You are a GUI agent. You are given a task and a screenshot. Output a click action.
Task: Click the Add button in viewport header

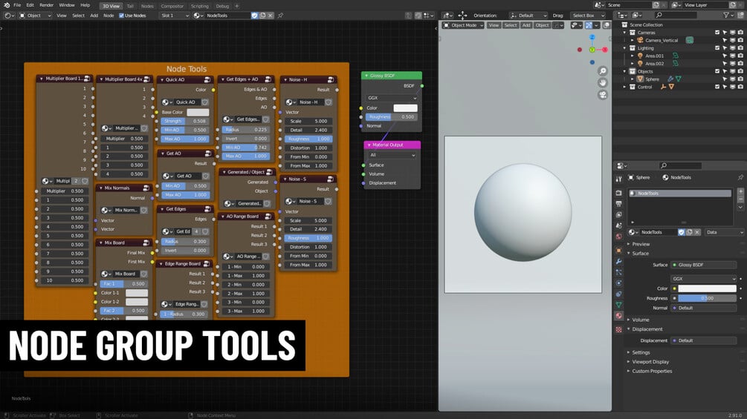tap(526, 25)
